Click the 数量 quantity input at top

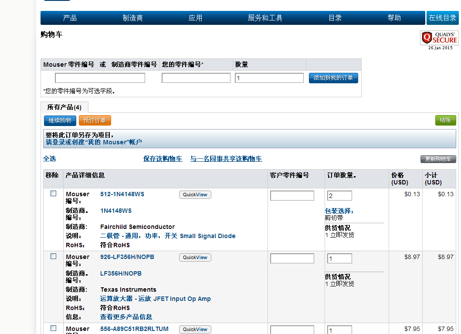[x=269, y=78]
